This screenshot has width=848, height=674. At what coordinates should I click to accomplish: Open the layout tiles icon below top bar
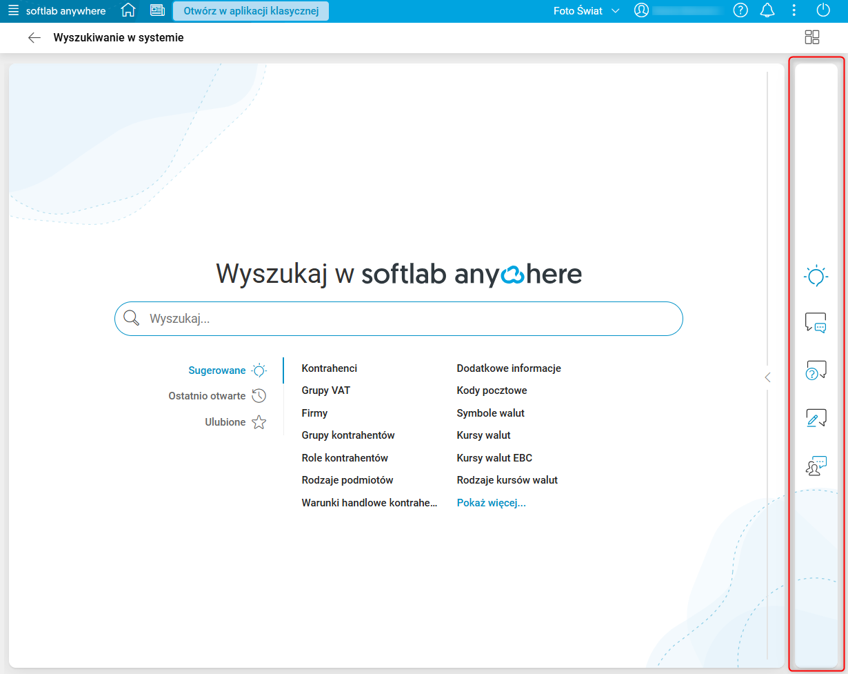click(812, 37)
